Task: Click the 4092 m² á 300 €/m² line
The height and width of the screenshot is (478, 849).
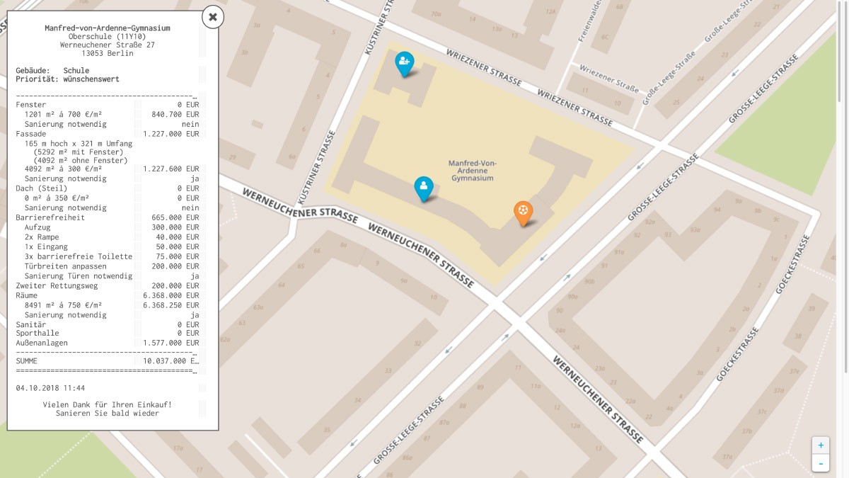Action: [x=108, y=169]
